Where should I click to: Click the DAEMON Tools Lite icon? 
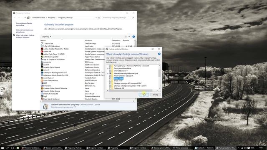(x=42, y=94)
